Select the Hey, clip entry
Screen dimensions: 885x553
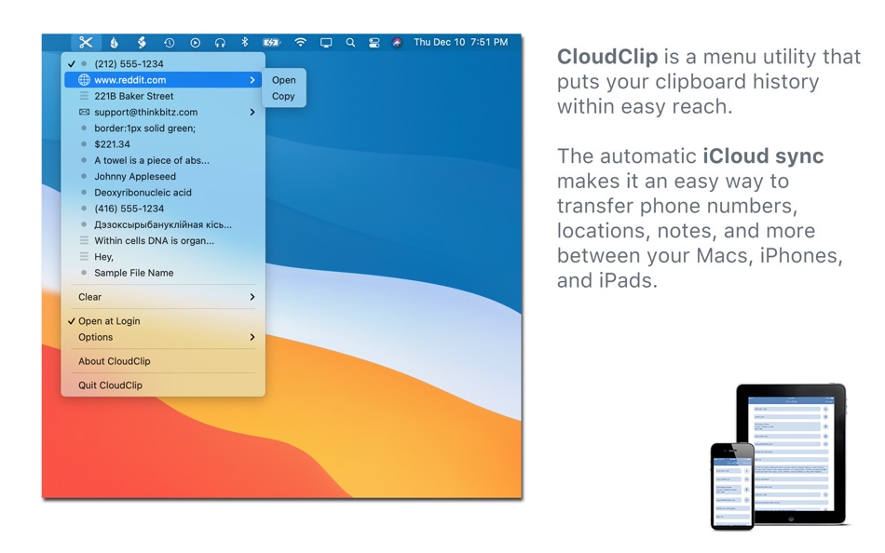tap(163, 257)
